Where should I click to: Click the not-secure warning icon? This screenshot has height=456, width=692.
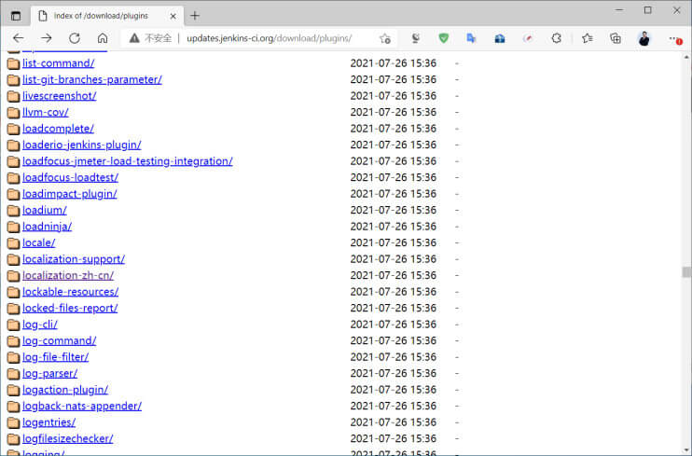pyautogui.click(x=134, y=38)
